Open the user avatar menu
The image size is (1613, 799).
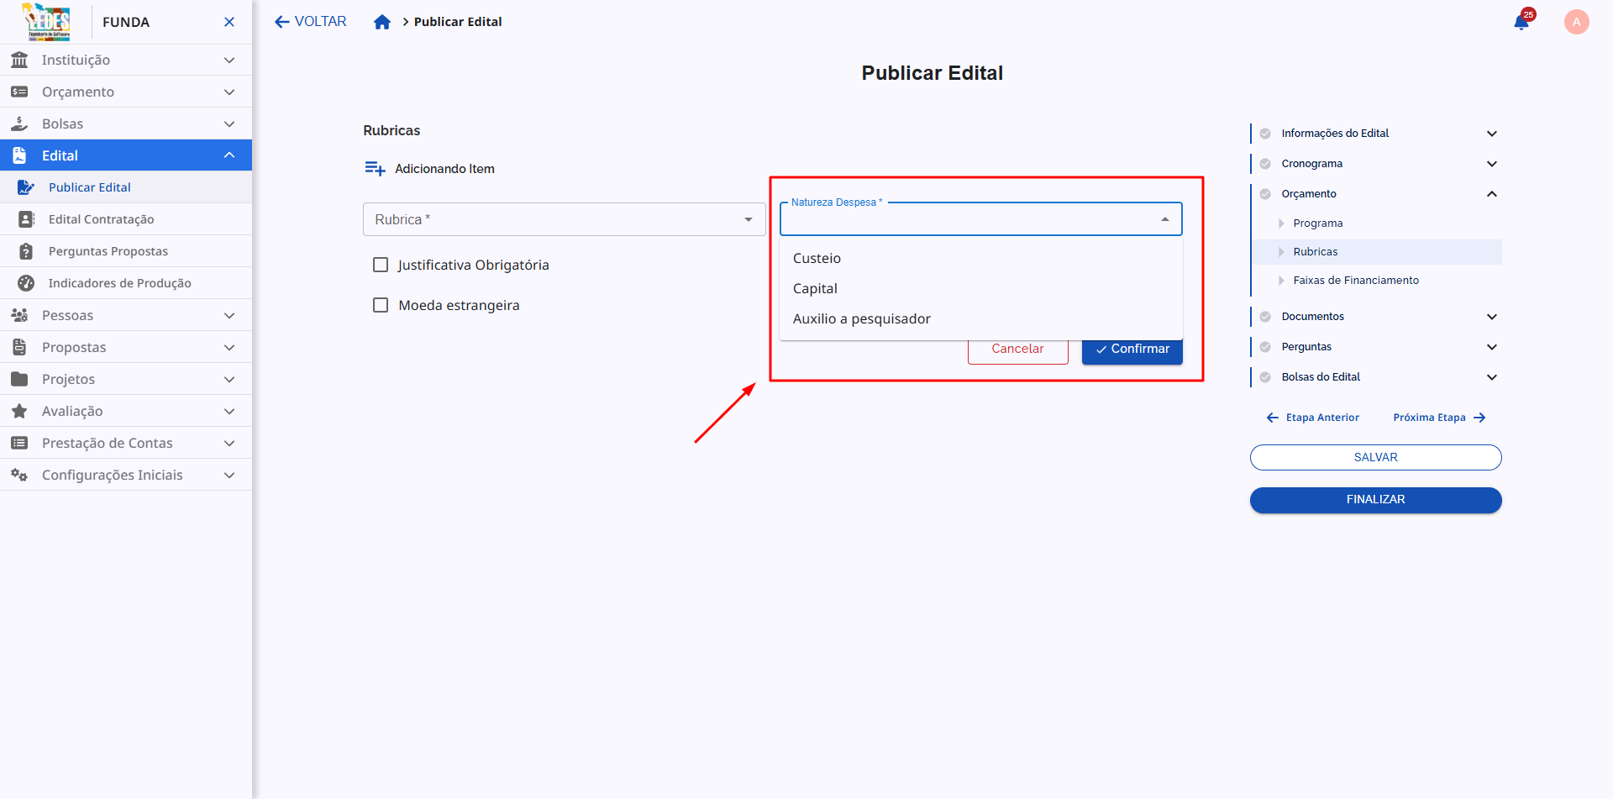click(x=1576, y=22)
